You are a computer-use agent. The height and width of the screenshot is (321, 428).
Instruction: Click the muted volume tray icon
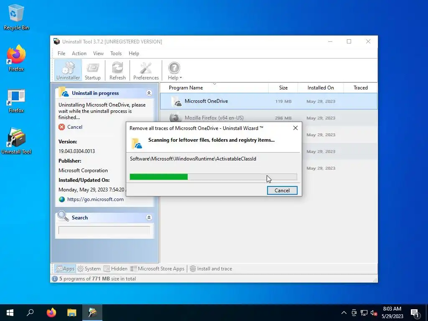click(x=374, y=313)
